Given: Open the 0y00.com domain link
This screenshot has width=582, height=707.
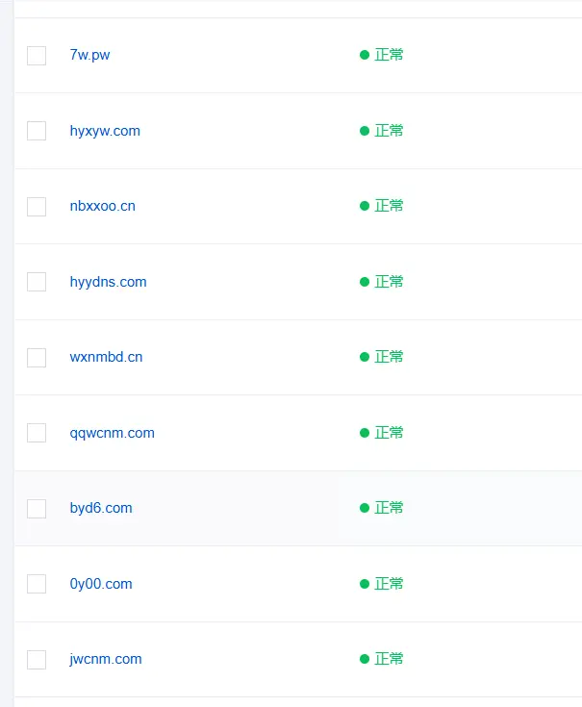Looking at the screenshot, I should [101, 584].
